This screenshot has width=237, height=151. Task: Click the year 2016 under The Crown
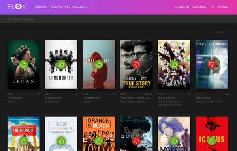10,94
